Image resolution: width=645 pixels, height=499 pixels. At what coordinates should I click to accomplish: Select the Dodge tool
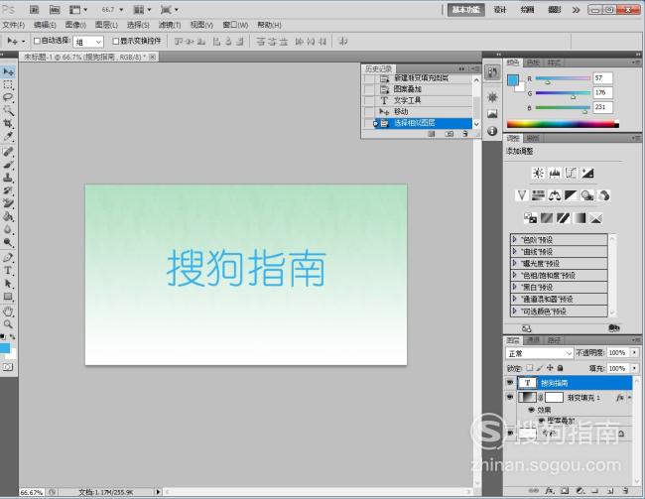tap(8, 242)
